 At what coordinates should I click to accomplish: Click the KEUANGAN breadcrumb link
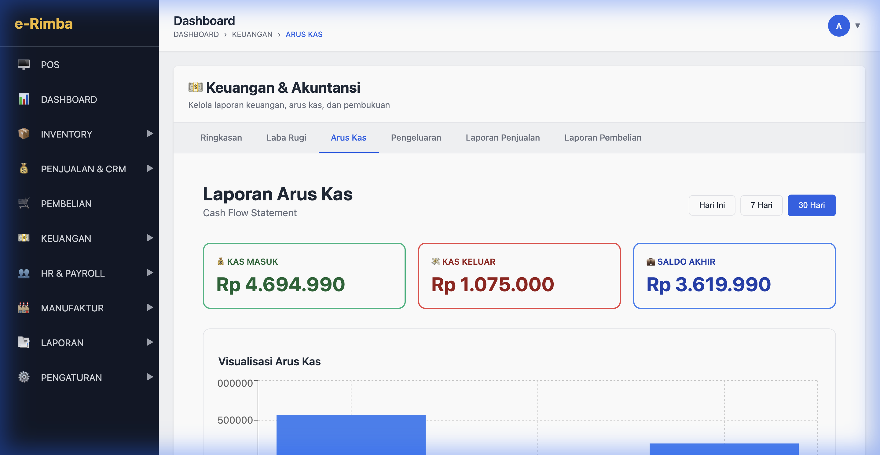coord(252,34)
